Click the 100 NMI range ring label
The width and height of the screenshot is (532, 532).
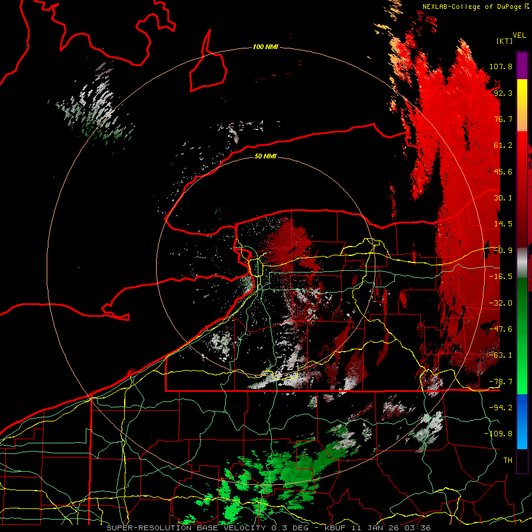[265, 47]
